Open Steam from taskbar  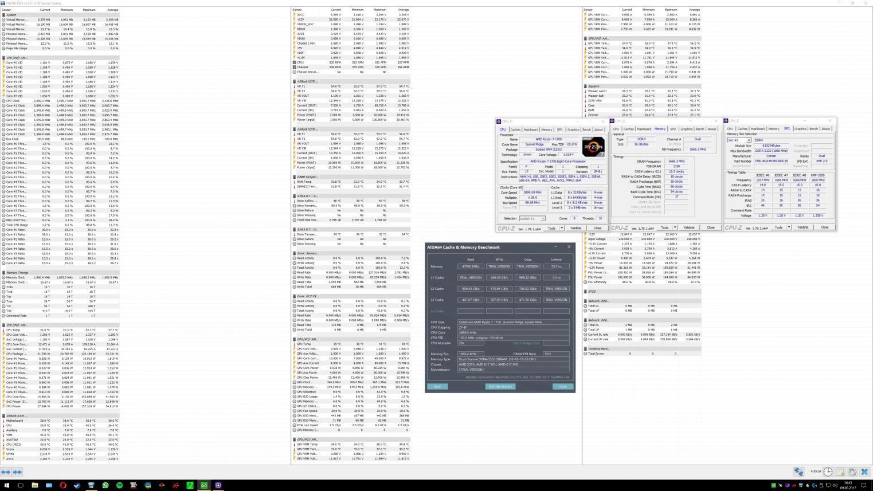77,485
